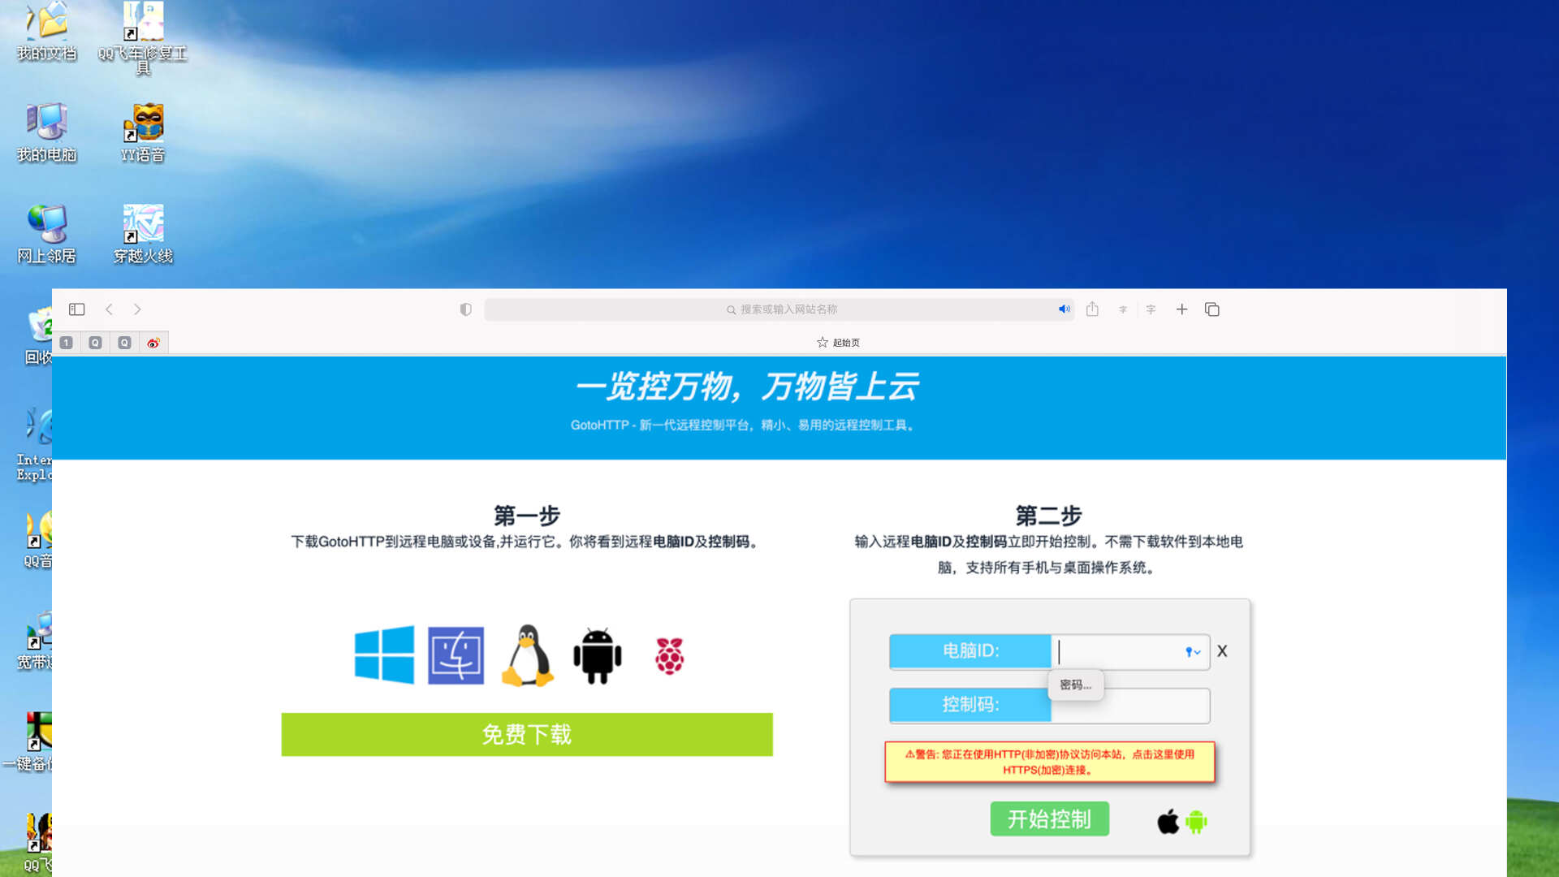Click the green 免费下载 button

click(527, 735)
